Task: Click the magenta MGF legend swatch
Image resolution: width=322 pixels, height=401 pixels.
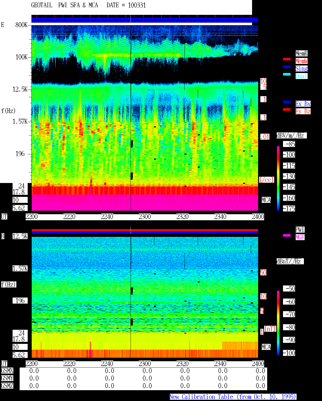Action: tap(287, 235)
